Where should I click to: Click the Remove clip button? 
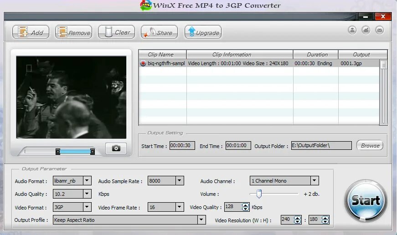pyautogui.click(x=73, y=32)
